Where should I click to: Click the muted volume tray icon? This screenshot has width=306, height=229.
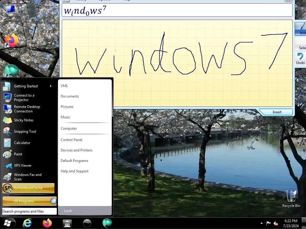point(276,223)
